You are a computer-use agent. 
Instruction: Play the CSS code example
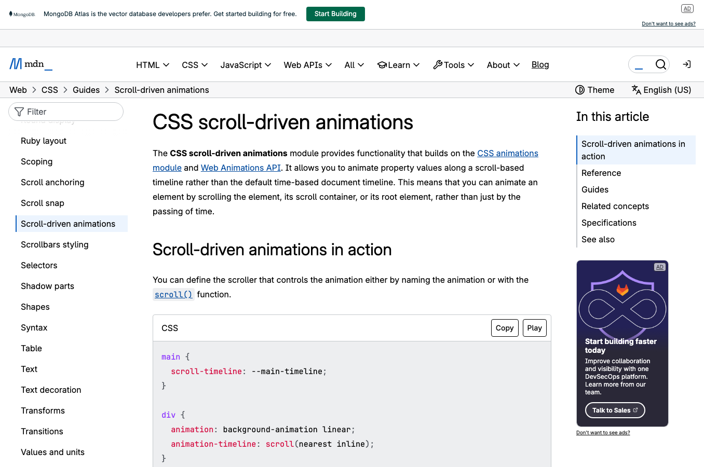click(x=534, y=327)
